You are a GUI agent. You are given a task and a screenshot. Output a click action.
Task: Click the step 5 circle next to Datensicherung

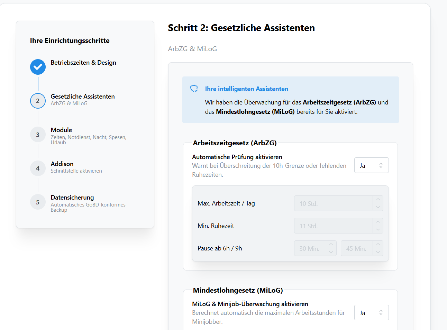[x=38, y=202]
